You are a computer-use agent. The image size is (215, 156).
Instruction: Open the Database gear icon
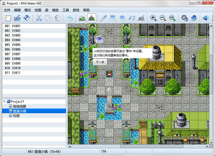[184, 18]
